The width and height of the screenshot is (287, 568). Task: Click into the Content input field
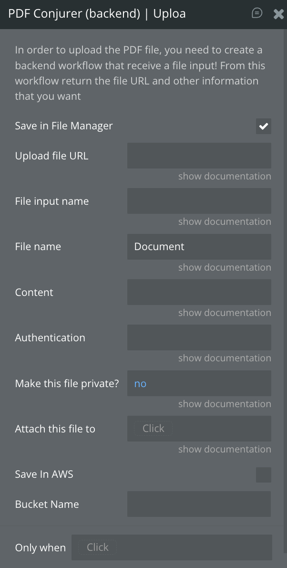coord(199,292)
